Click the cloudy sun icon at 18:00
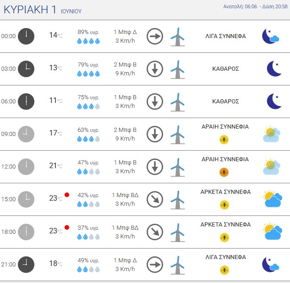 (273, 231)
